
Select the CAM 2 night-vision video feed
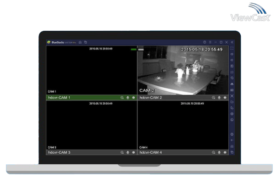182,70
